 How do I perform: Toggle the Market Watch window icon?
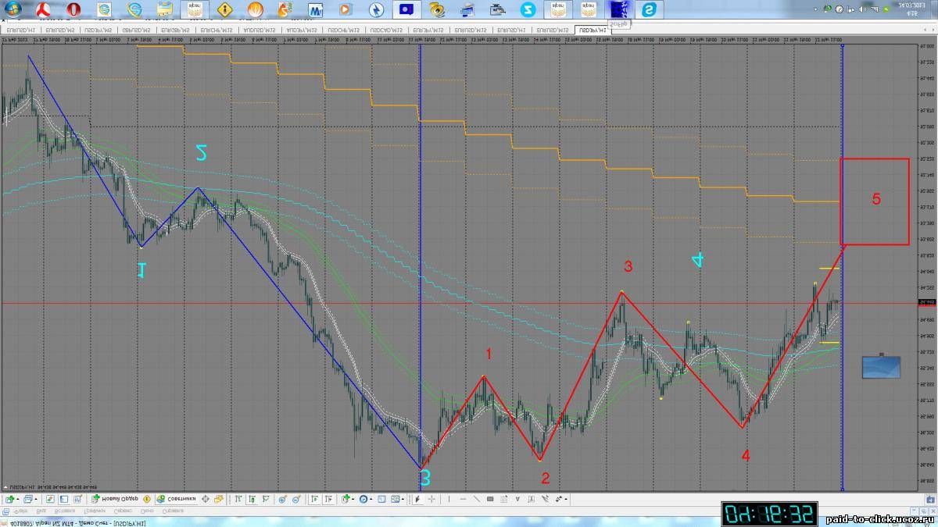click(x=50, y=499)
